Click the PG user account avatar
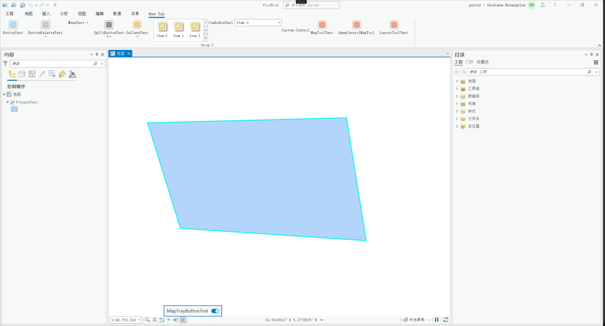605x326 pixels. point(531,5)
